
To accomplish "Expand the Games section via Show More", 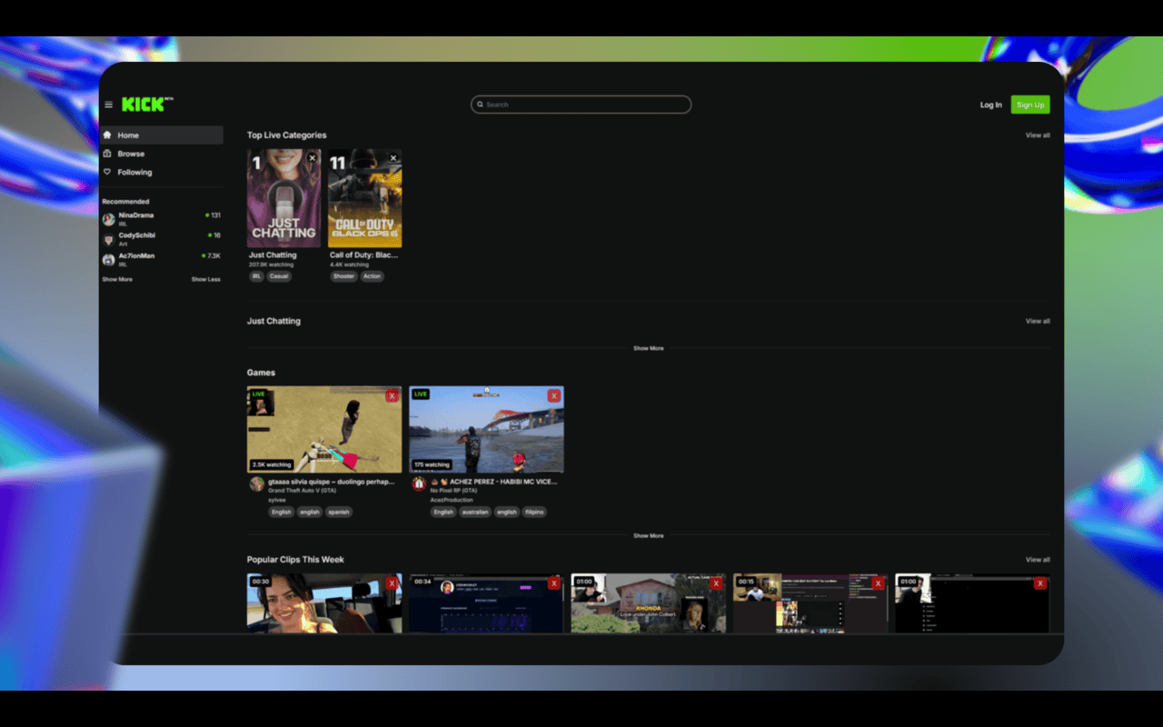I will tap(648, 535).
